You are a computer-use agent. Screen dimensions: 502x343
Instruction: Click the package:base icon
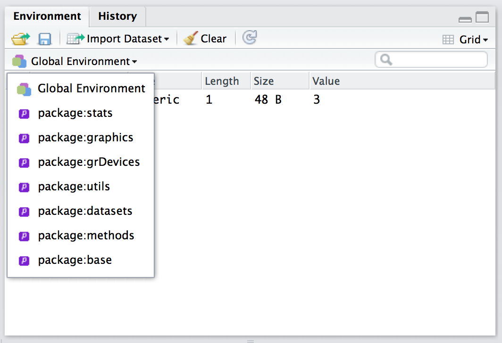pos(24,261)
